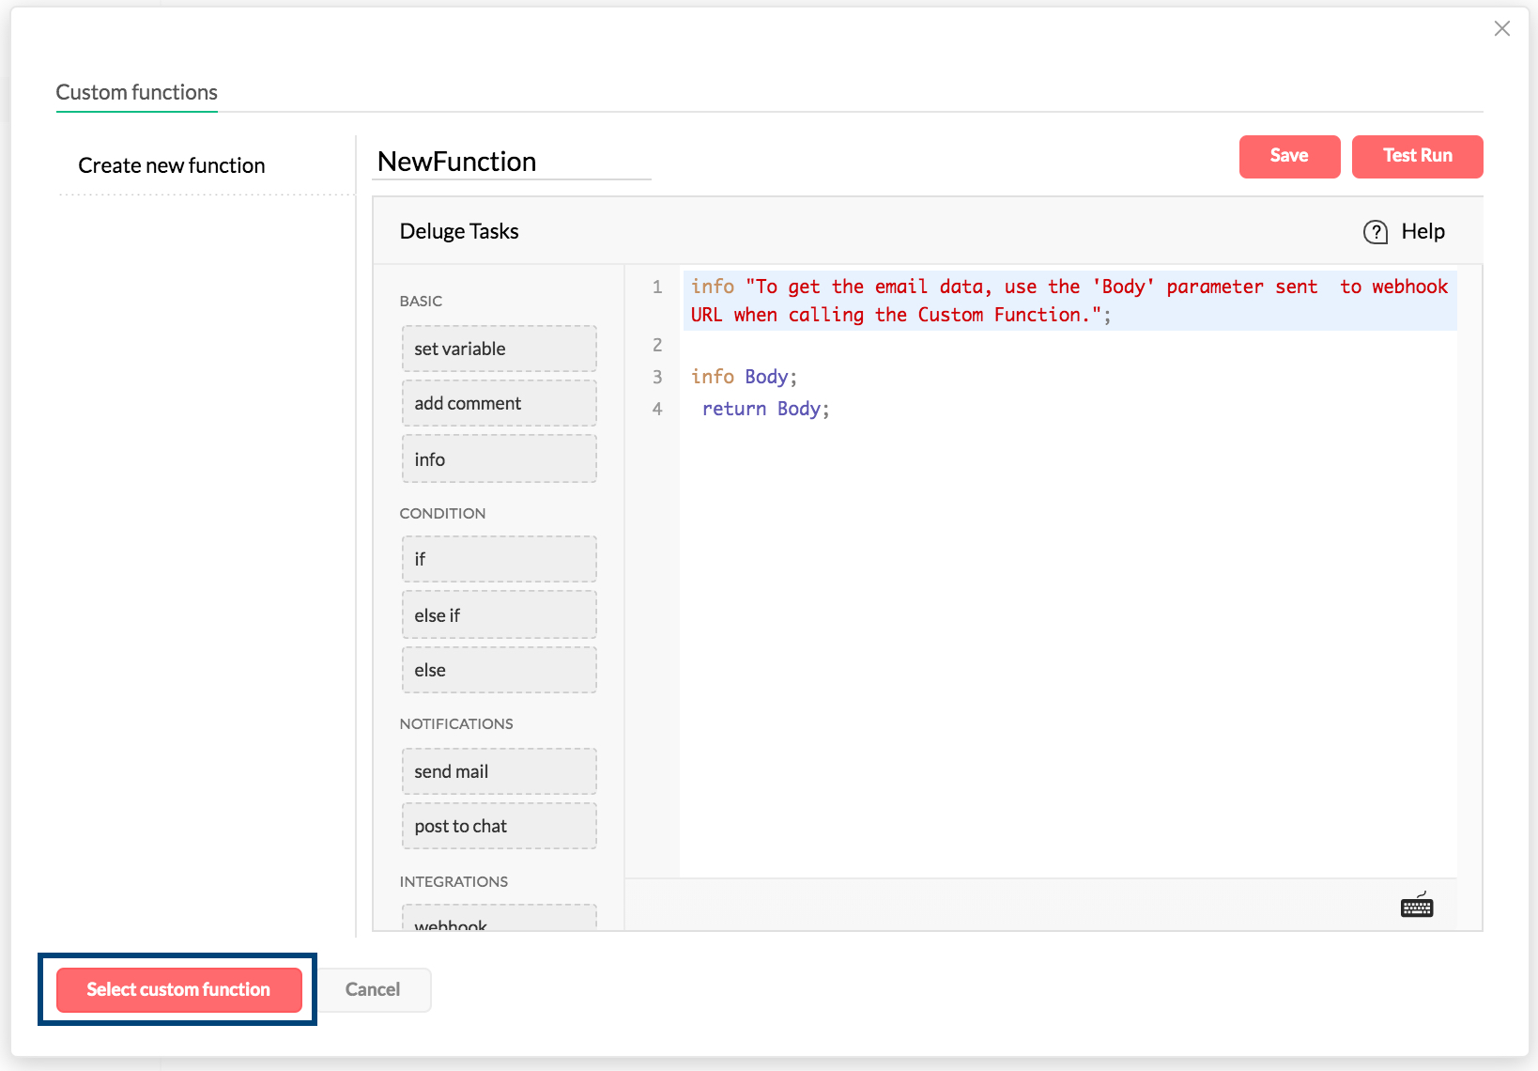
Task: Add the else if condition block
Action: (x=499, y=615)
